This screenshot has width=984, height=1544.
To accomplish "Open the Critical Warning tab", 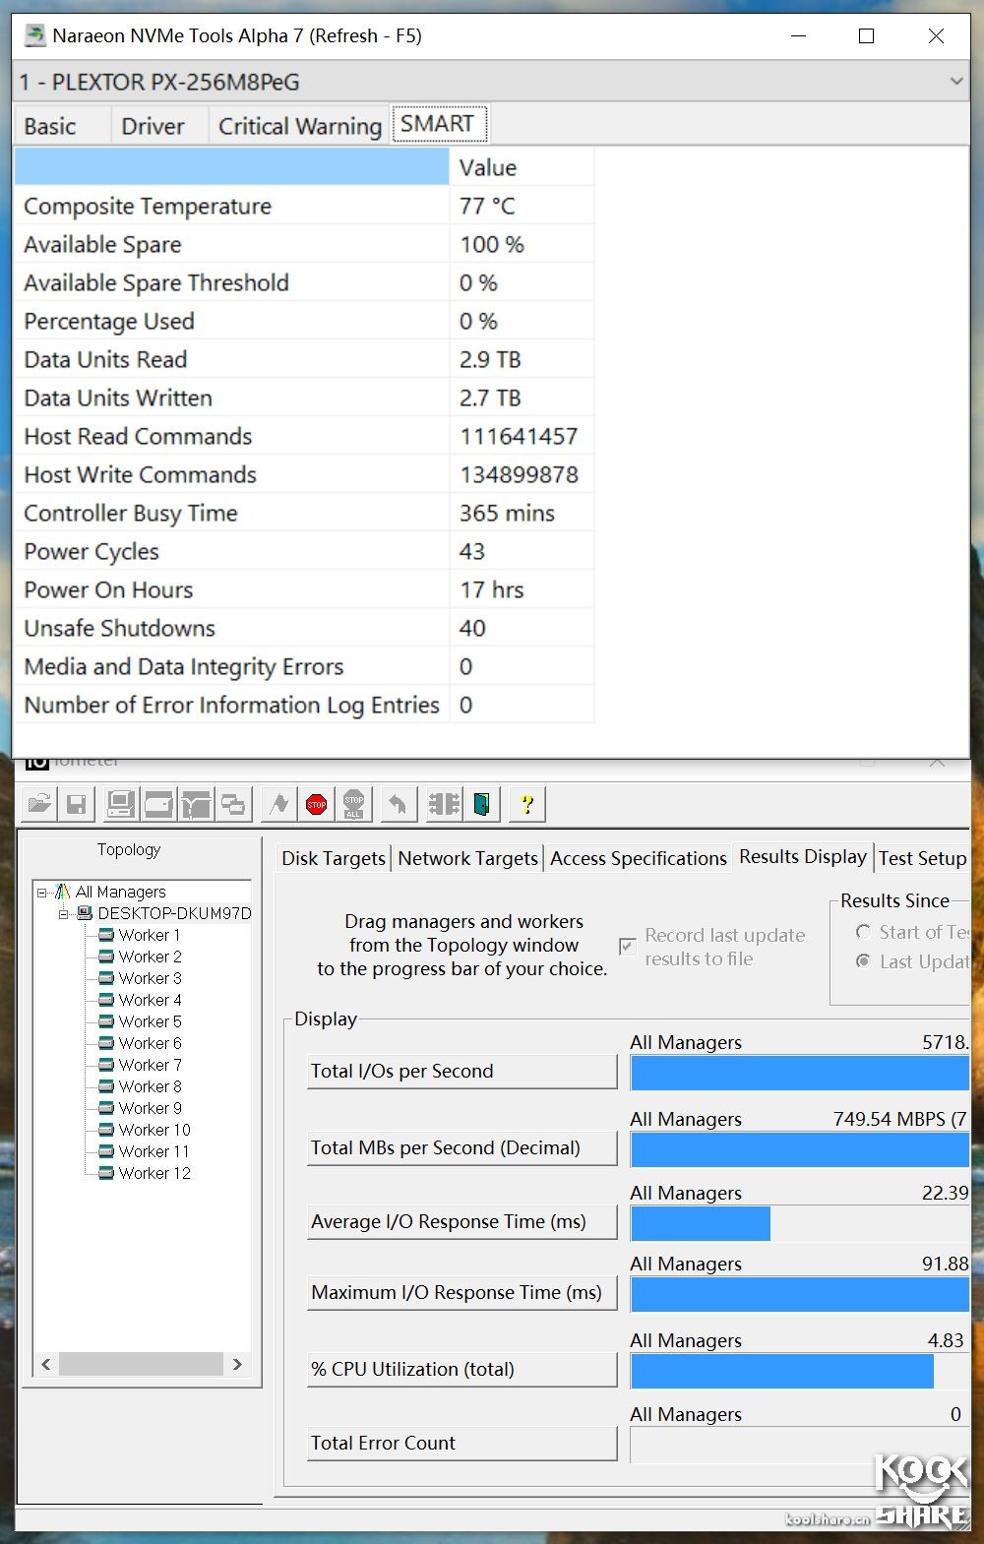I will coord(300,126).
